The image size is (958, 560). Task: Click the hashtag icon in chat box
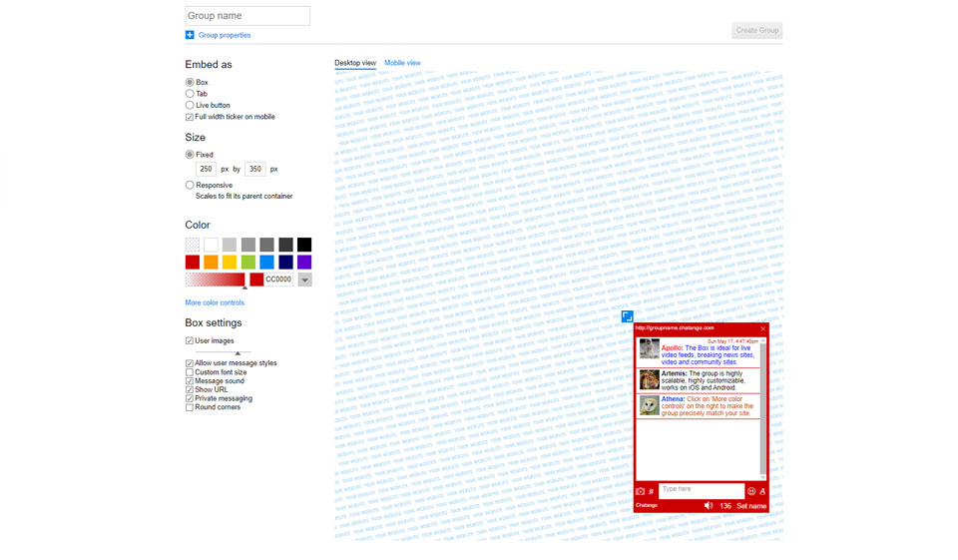click(652, 491)
